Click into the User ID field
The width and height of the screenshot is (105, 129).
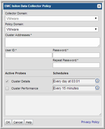coord(29,55)
